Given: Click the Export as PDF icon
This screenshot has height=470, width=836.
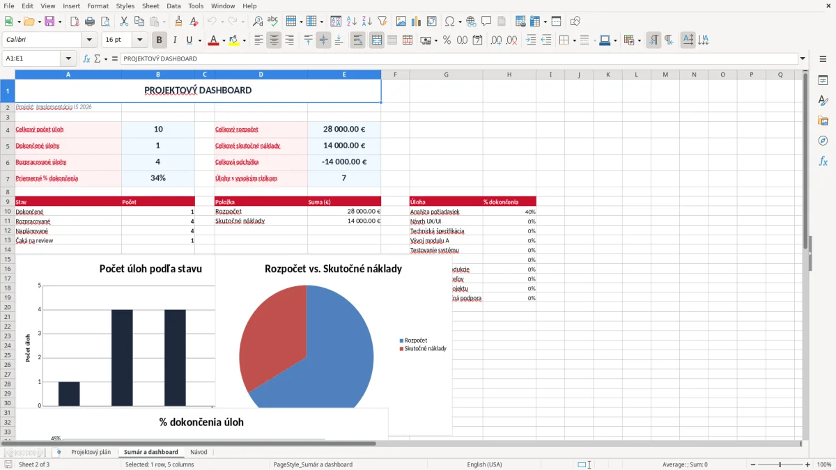Looking at the screenshot, I should [75, 22].
